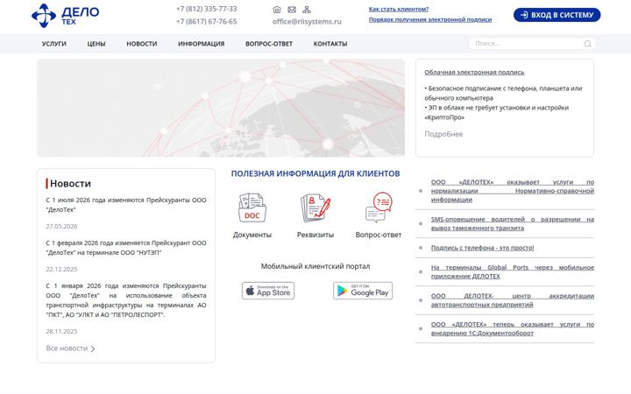Open Облачная электронная подпись link
Image resolution: width=631 pixels, height=394 pixels.
point(474,73)
